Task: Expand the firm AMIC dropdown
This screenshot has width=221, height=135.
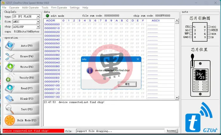Action: [x=38, y=22]
